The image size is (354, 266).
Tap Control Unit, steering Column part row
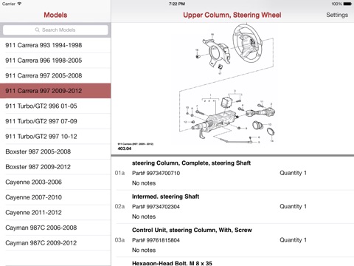232,240
